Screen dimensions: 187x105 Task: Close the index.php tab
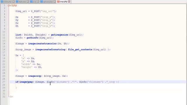(13, 2)
